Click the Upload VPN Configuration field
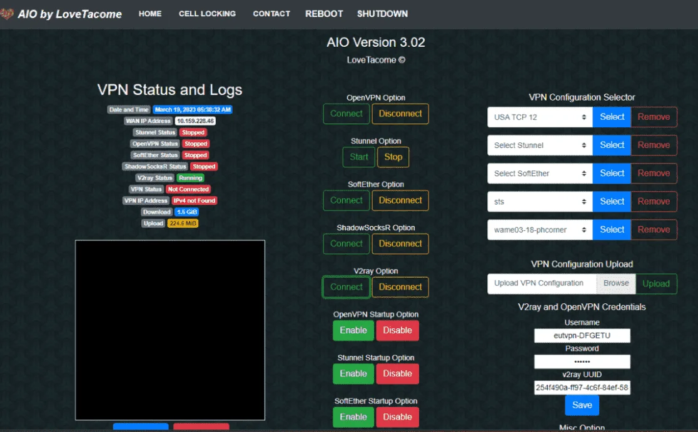 coord(542,283)
